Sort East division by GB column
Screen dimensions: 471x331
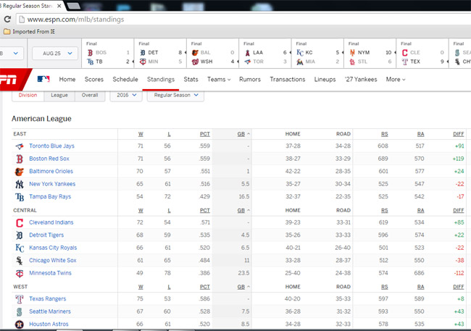[243, 134]
